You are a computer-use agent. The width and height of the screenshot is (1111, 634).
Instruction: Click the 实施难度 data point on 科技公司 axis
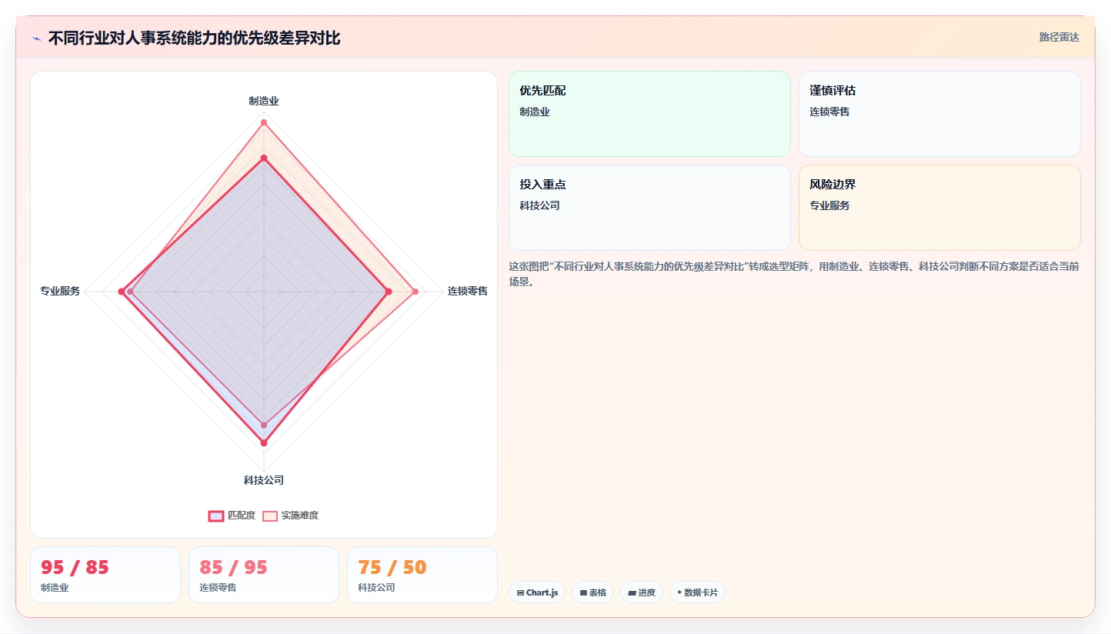tap(264, 425)
